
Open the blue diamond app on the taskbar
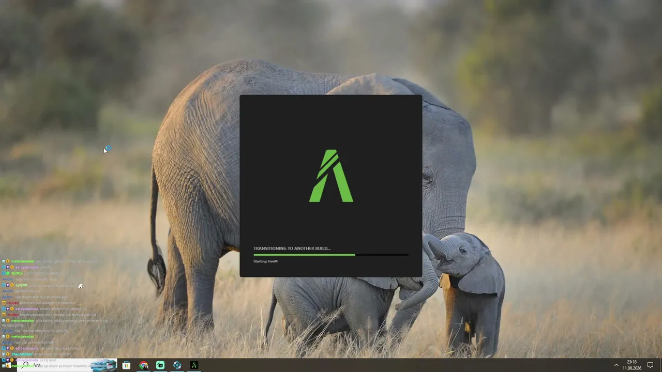[x=177, y=365]
